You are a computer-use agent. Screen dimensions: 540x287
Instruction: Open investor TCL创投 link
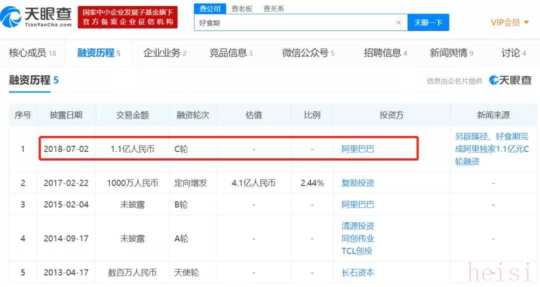357,251
